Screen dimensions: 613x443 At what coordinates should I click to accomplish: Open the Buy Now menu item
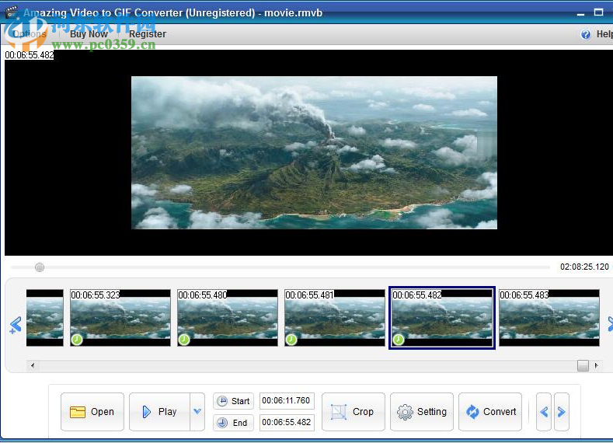[x=89, y=34]
